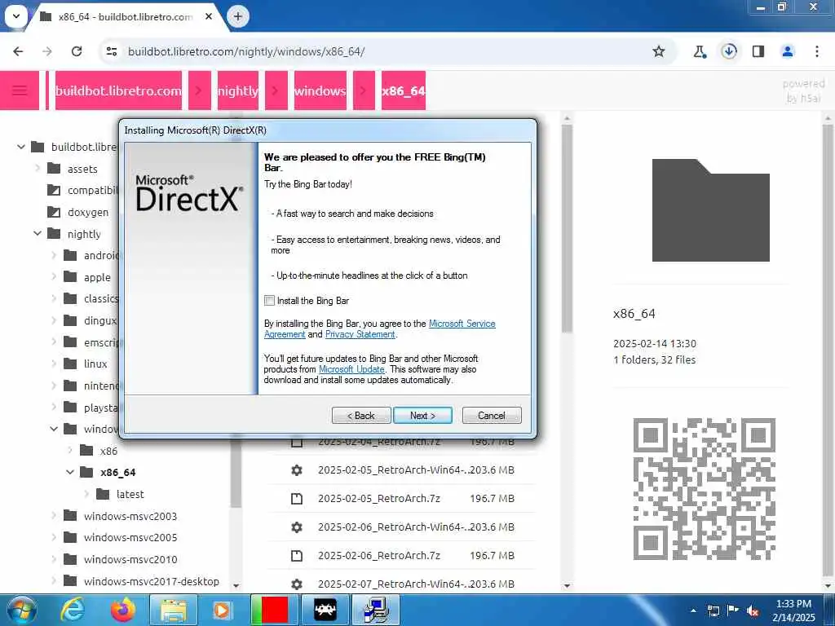Go to nightly breadcrumb
835x626 pixels.
pos(237,90)
